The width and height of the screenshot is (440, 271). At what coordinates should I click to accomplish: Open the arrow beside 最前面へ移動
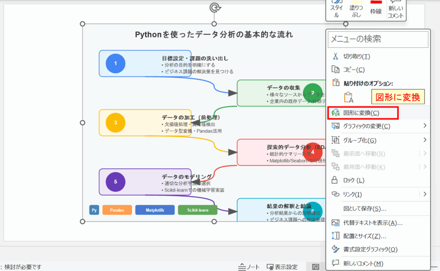(x=425, y=153)
